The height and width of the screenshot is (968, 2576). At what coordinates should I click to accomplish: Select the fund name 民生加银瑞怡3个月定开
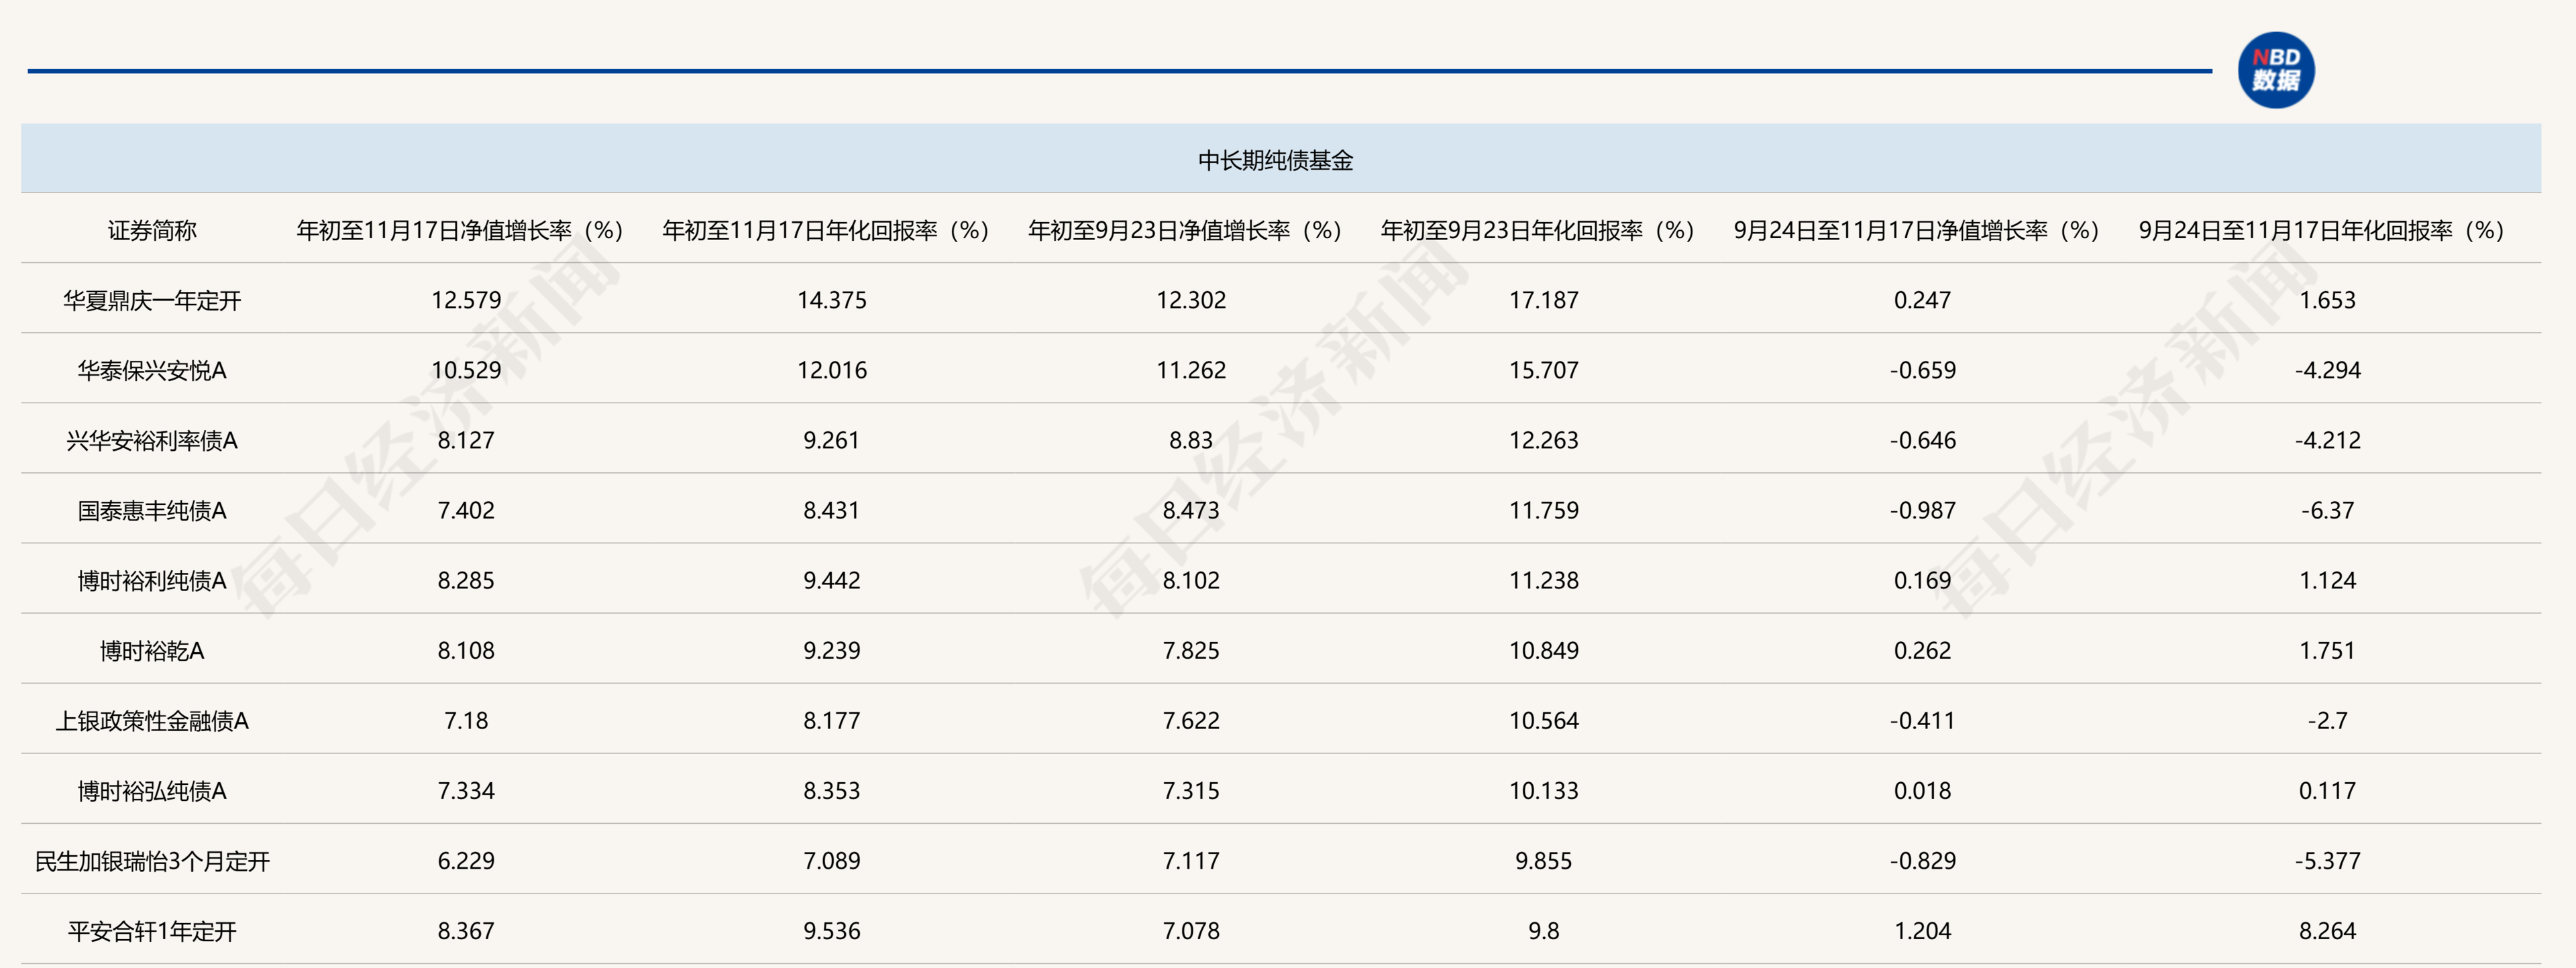tap(152, 860)
